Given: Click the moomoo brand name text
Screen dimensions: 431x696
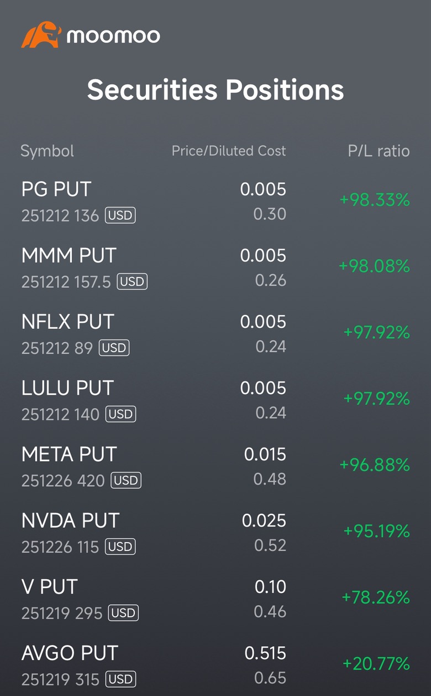Looking at the screenshot, I should (113, 36).
